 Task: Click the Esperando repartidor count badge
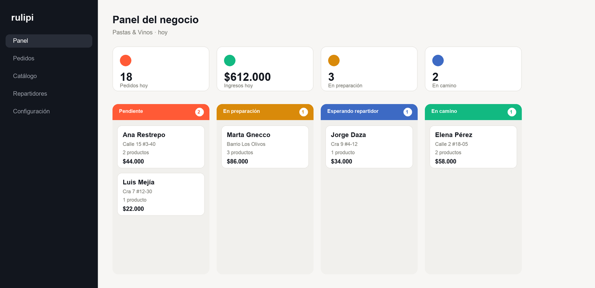point(408,112)
